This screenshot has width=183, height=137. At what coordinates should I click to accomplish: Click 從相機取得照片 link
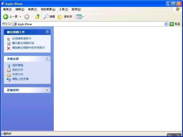22,39
